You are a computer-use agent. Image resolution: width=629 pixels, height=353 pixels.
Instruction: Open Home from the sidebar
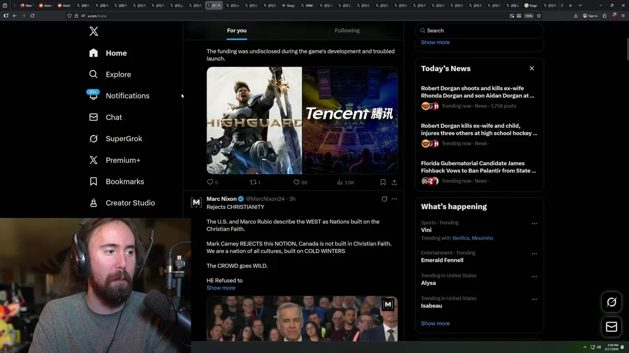point(108,53)
